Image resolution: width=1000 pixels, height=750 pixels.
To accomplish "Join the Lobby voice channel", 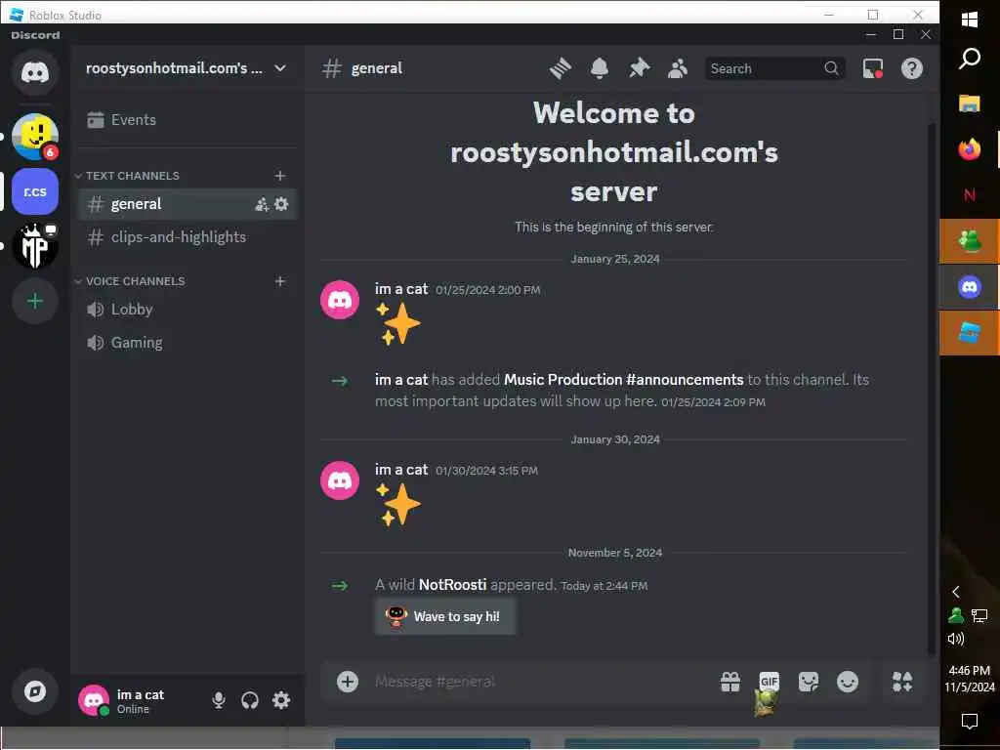I will pos(187,310).
